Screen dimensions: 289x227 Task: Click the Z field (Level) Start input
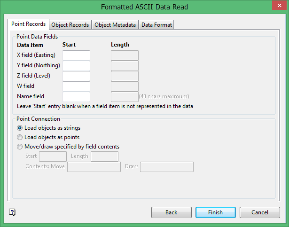76,76
